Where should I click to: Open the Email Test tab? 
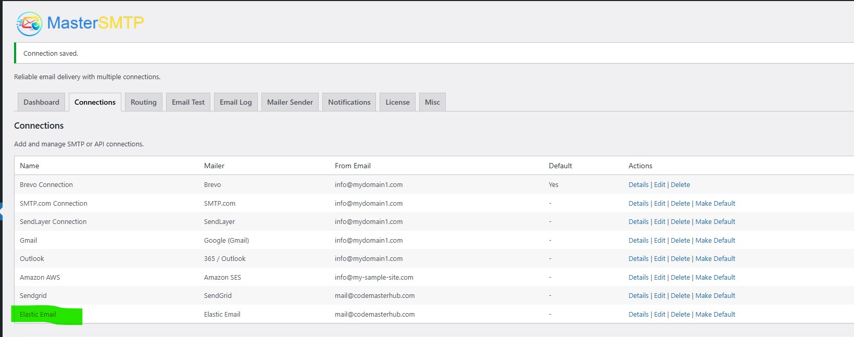[188, 102]
